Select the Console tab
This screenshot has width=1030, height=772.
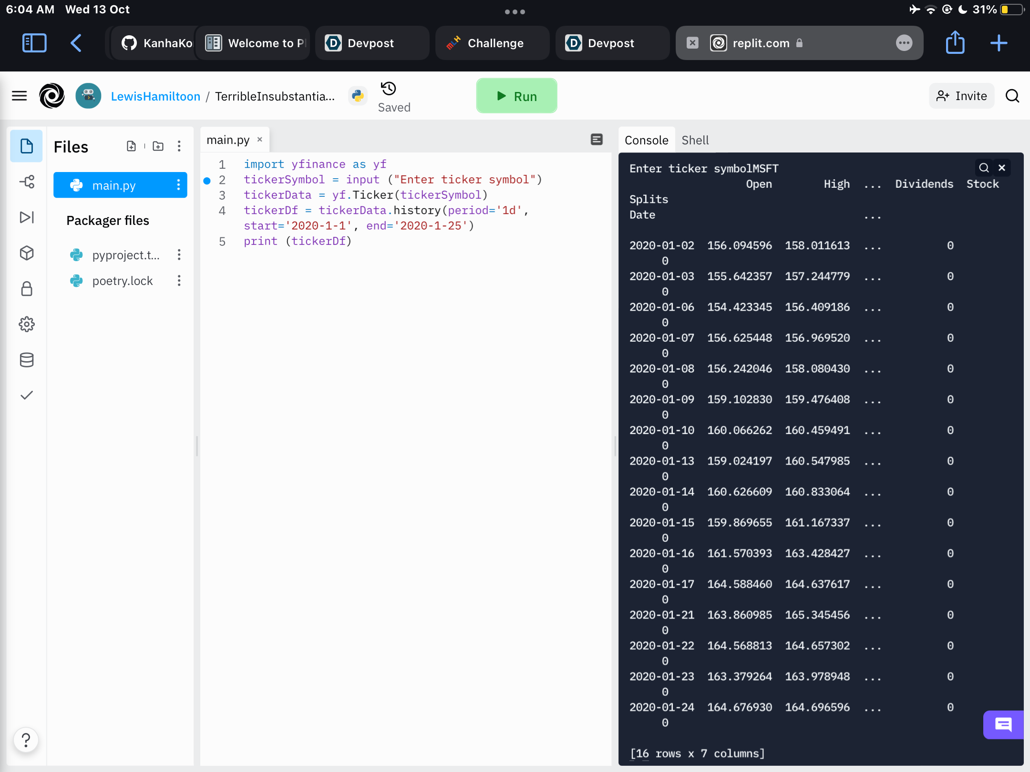[x=646, y=140]
